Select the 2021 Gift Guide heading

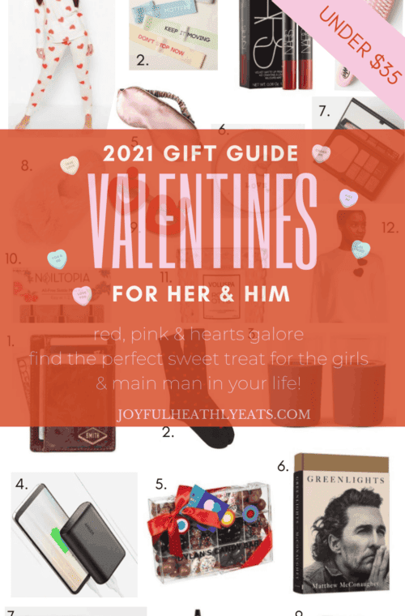click(201, 154)
